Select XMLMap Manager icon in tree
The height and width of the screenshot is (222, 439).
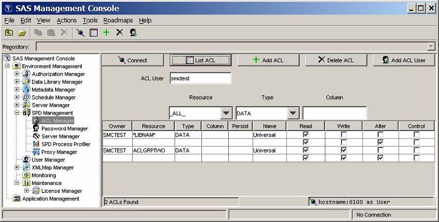click(x=26, y=167)
